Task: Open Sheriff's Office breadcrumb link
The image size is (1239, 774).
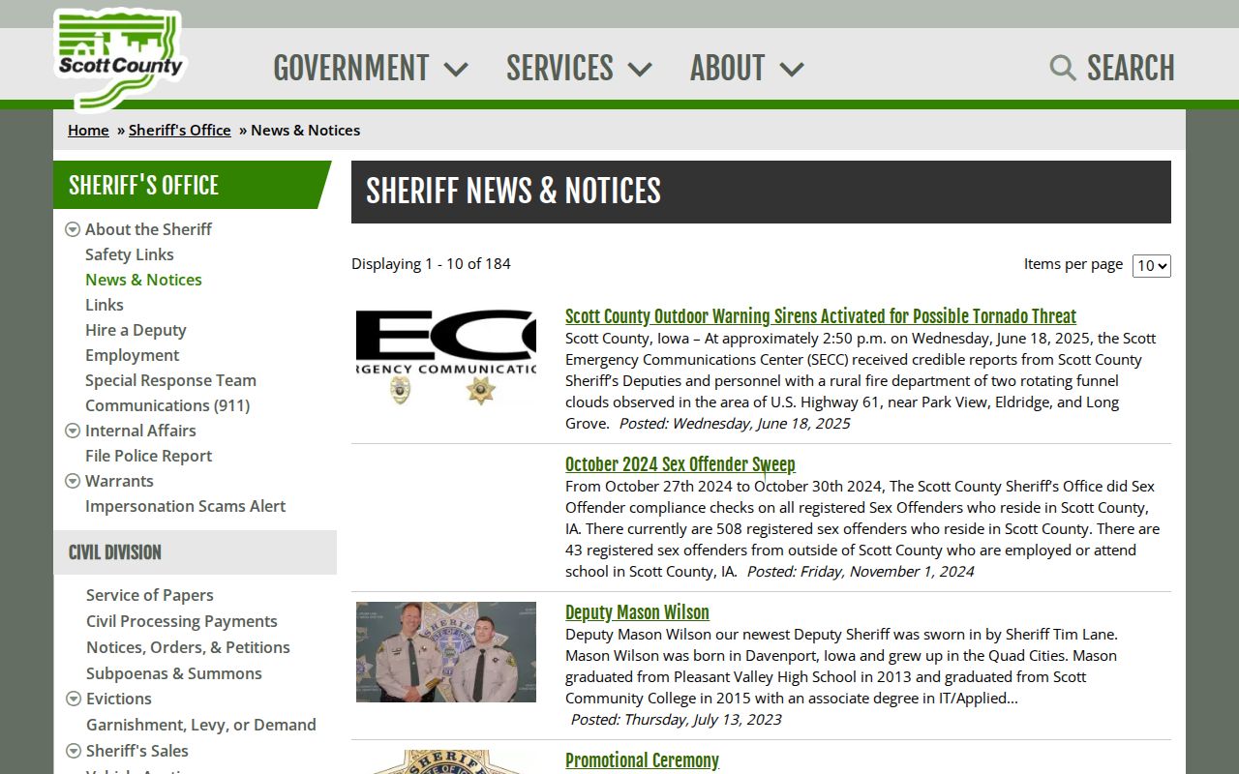Action: pos(180,130)
